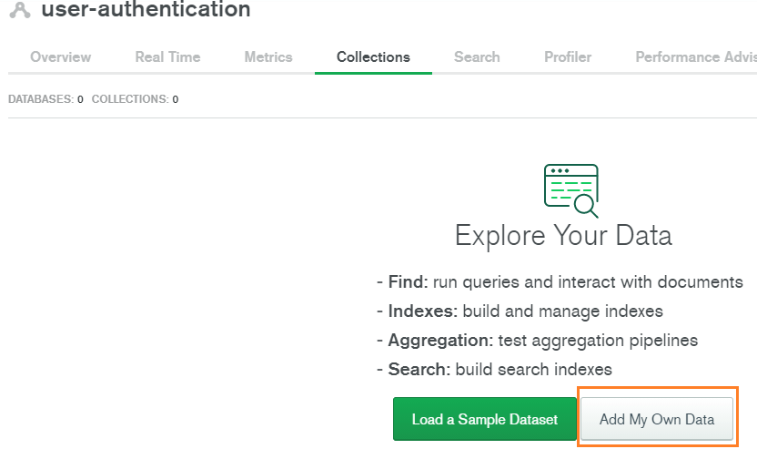Click the bold Find label in list
Image resolution: width=757 pixels, height=449 pixels.
pyautogui.click(x=408, y=282)
